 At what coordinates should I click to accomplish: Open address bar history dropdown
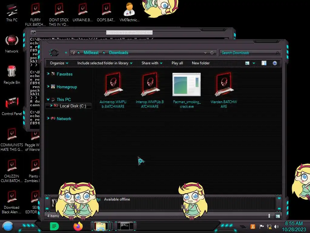206,53
